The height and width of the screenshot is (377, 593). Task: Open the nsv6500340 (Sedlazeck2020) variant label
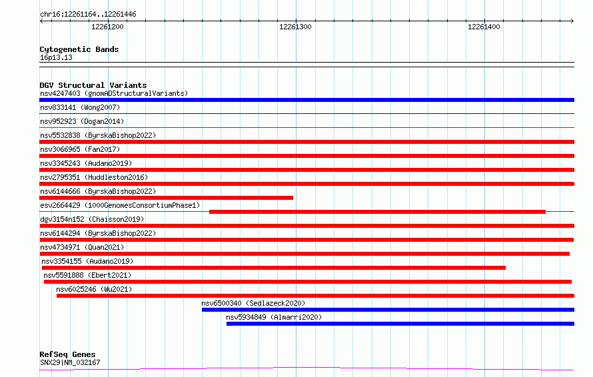pos(253,303)
